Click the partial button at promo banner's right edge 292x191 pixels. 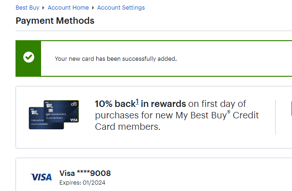[291, 109]
